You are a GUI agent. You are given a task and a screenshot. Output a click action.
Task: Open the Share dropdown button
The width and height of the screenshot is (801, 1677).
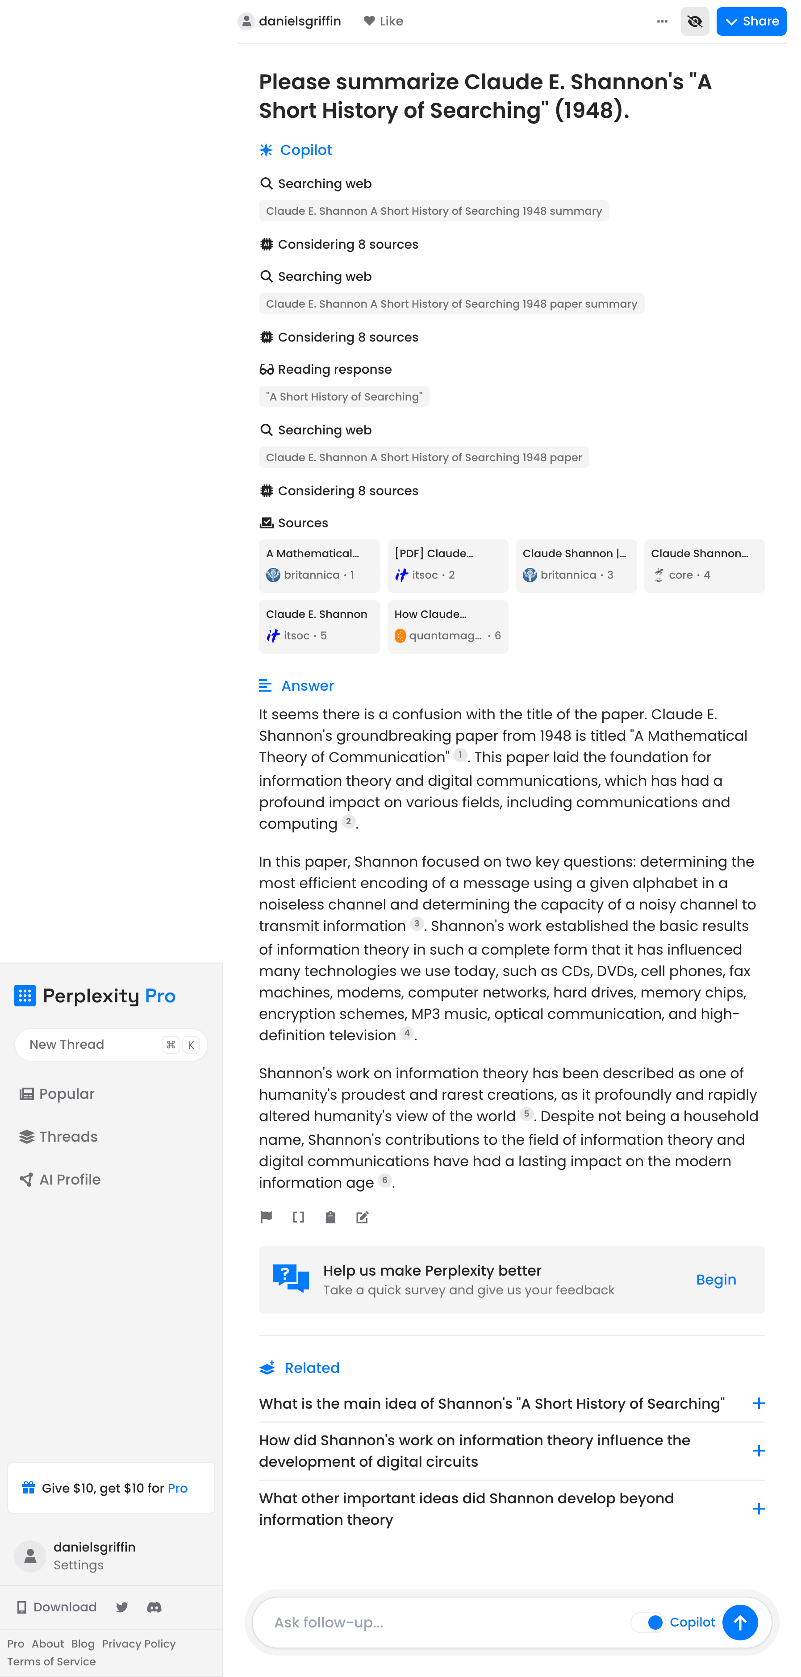751,21
